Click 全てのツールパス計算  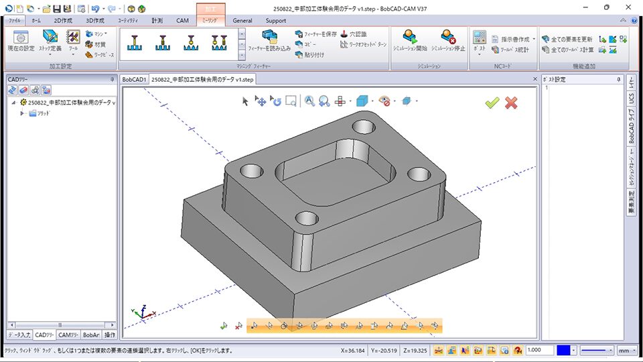[x=567, y=50]
